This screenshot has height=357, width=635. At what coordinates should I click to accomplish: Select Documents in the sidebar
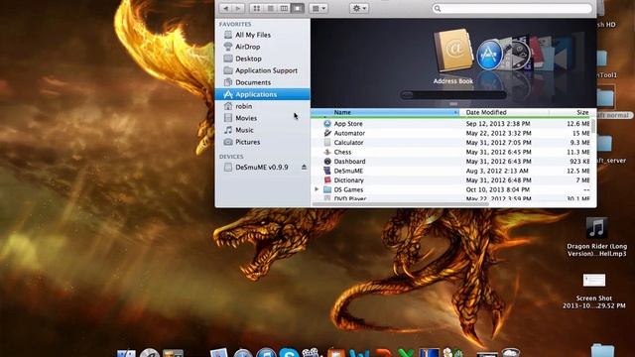[262, 82]
